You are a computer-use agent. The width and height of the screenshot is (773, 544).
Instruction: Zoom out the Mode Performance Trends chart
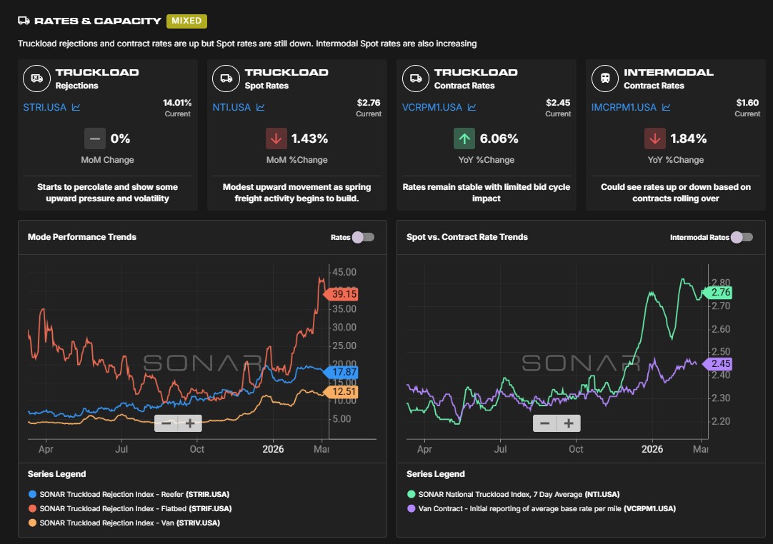(x=166, y=423)
